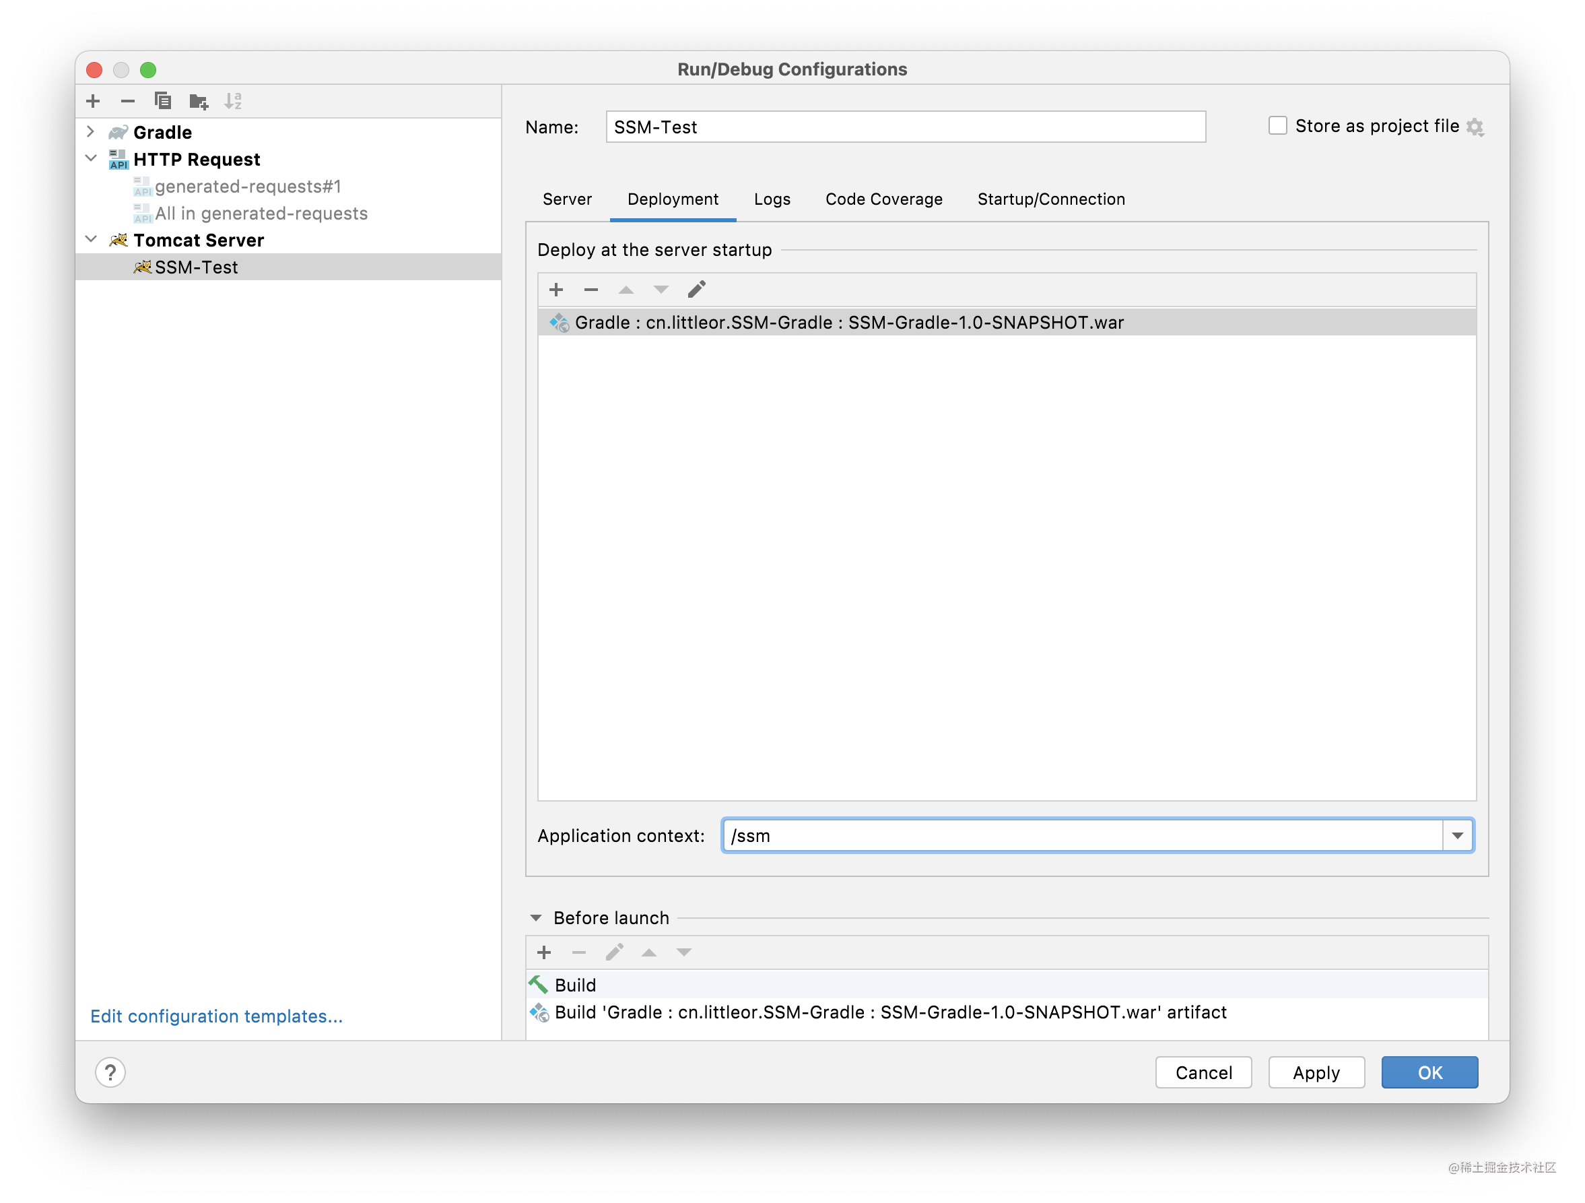
Task: Switch to the Server tab
Action: pyautogui.click(x=567, y=199)
